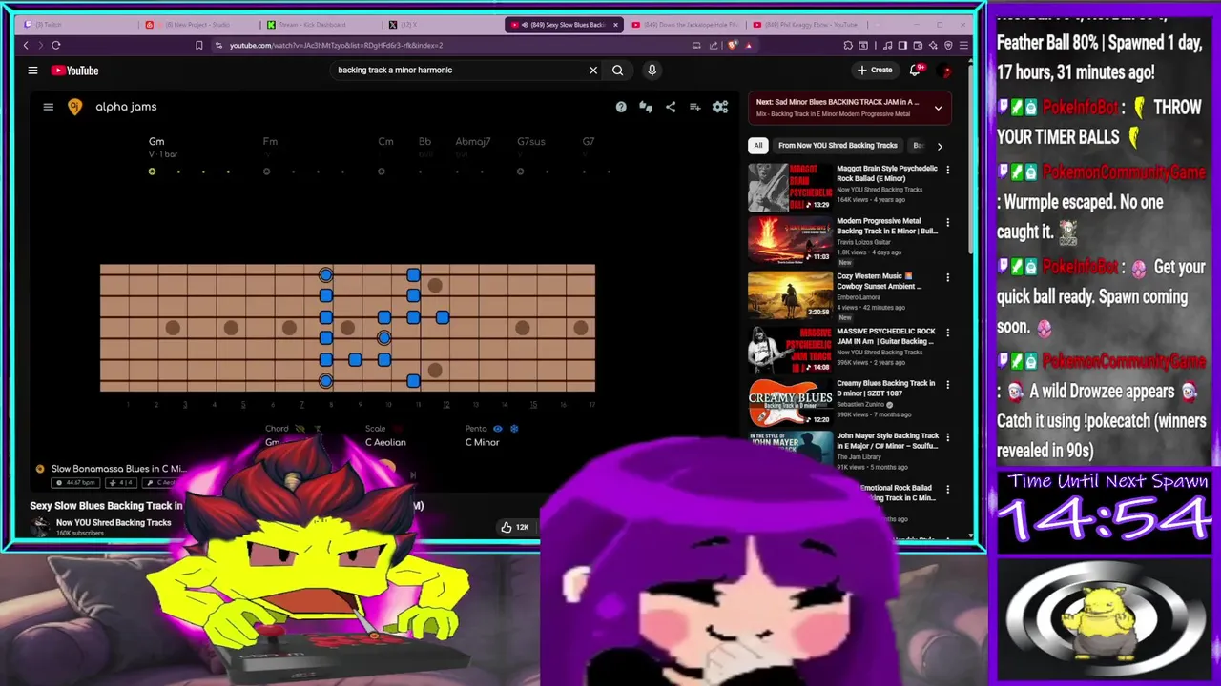Open MASSIVE PSYCHEDELIC ROCK JAM video title
The width and height of the screenshot is (1221, 686).
click(886, 336)
